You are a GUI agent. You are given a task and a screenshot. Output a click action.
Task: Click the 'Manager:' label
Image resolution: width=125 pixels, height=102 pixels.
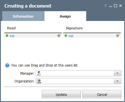click(27, 73)
